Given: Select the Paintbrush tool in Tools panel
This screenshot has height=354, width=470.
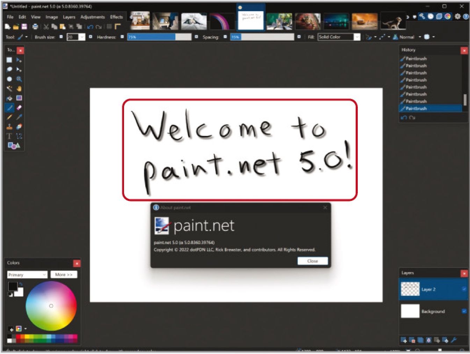Looking at the screenshot, I should click(x=9, y=108).
